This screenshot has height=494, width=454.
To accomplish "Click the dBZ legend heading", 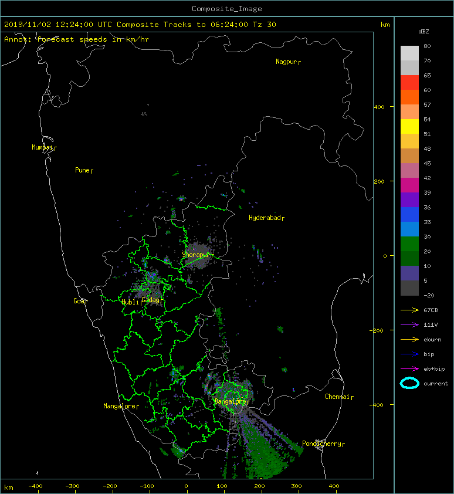I will point(423,32).
